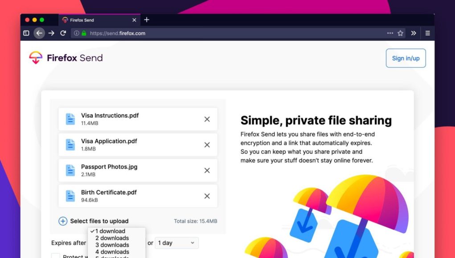This screenshot has width=455, height=258.
Task: Click the Visa Instructions.pdf file name
Action: 110,116
